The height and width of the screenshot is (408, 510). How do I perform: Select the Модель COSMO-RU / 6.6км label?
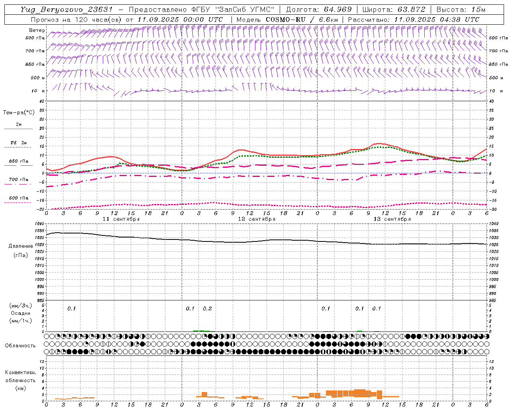click(287, 20)
